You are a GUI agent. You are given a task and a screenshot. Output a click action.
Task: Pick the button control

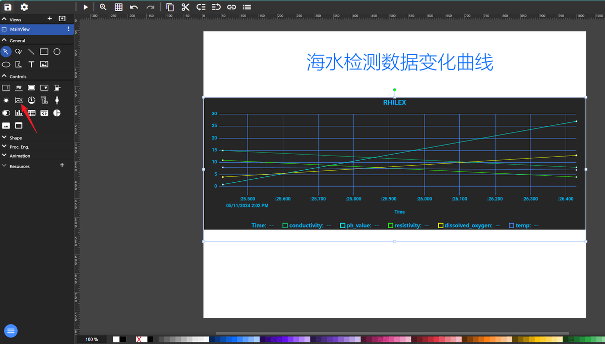tap(31, 88)
